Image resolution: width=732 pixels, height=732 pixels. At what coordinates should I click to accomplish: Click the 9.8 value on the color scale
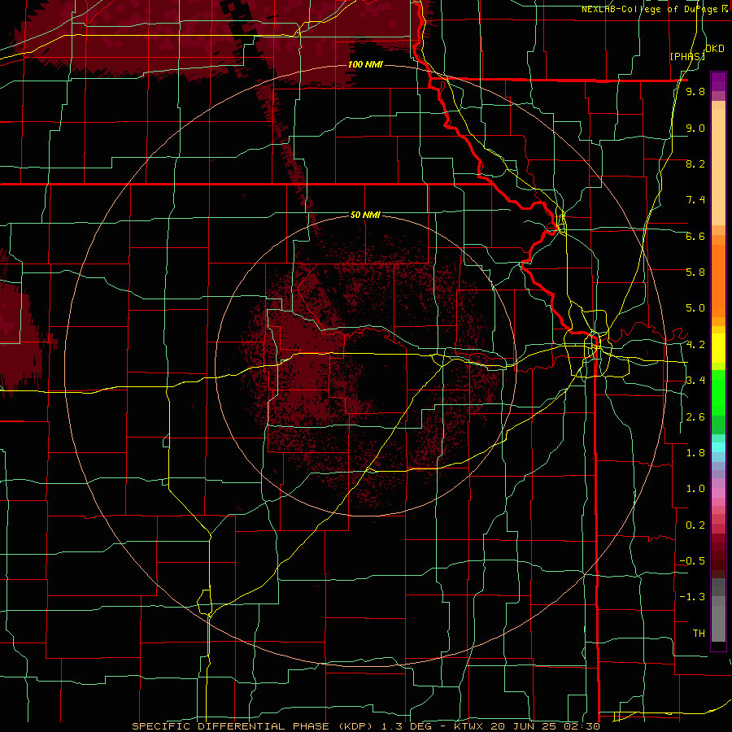(x=695, y=92)
